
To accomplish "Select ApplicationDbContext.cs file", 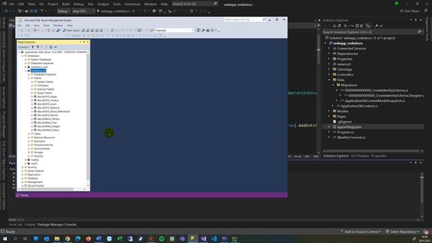I will pyautogui.click(x=359, y=106).
